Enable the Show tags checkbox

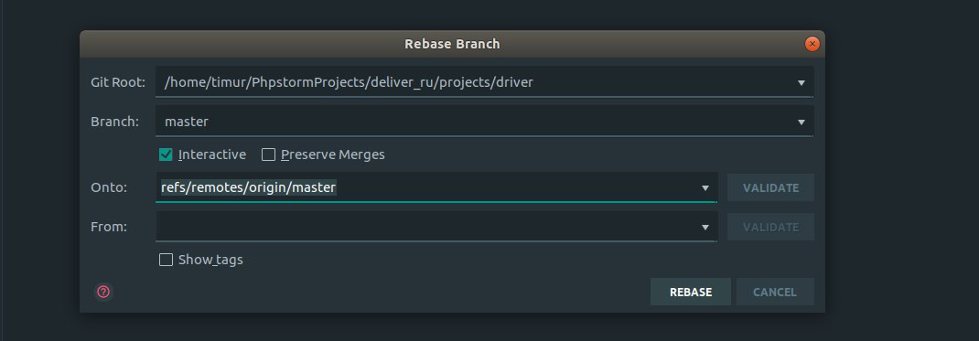[x=166, y=260]
